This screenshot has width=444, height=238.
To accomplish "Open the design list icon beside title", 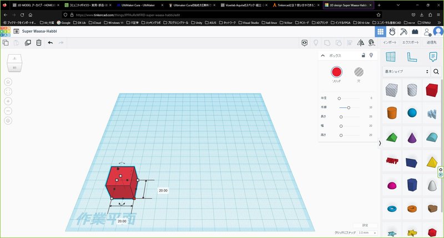I will pos(17,32).
